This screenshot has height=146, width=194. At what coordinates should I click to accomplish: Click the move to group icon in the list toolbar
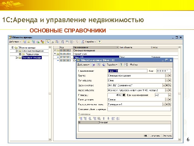53,42
